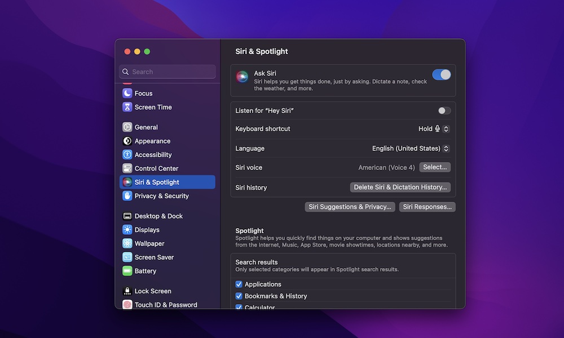
Task: Click the Siri orb icon beside Ask Siri
Action: pyautogui.click(x=242, y=77)
